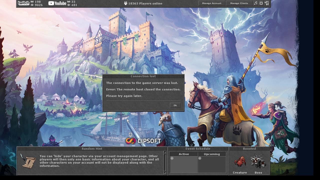This screenshot has width=320, height=180.
Task: Click the Manage Clients button
Action: 239,3
